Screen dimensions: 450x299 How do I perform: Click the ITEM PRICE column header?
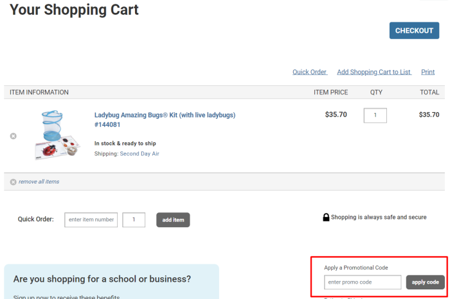coord(330,92)
